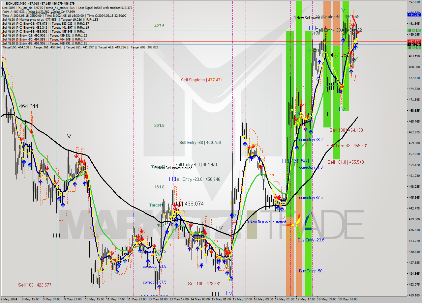Click the '9 May 23:00' time axis label
Viewport: 422px width, 303px height.
[x=73, y=299]
